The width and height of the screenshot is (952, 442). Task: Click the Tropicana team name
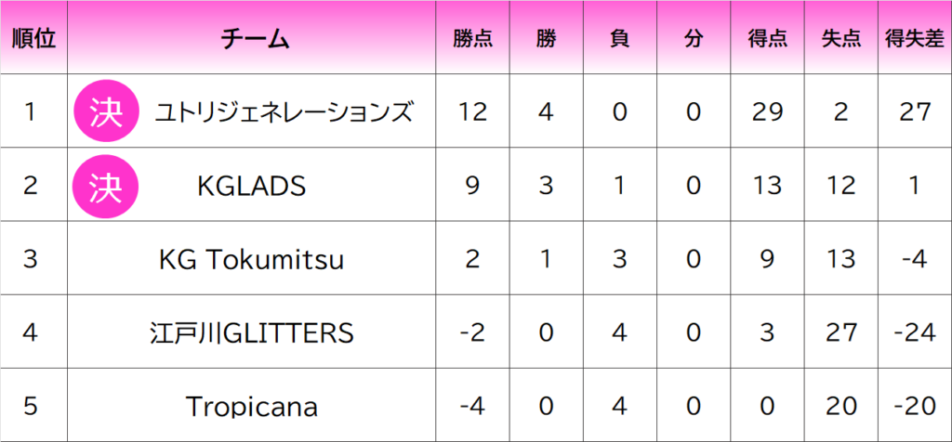click(252, 407)
